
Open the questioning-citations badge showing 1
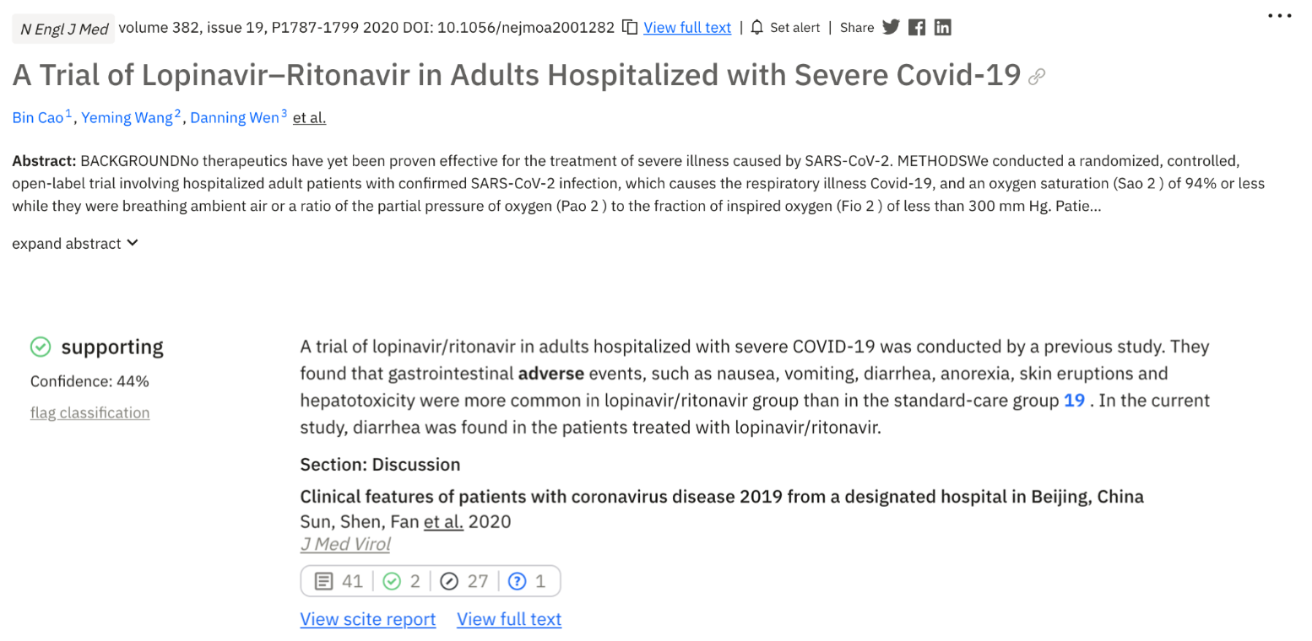click(517, 580)
